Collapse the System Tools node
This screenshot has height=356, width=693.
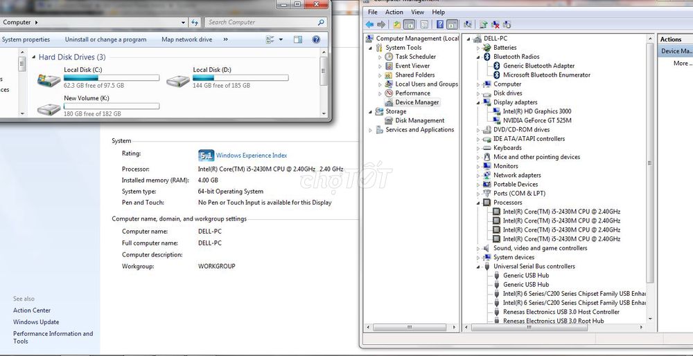370,48
